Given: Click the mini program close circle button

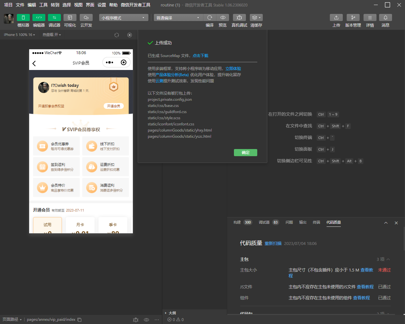Looking at the screenshot, I should pos(123,63).
